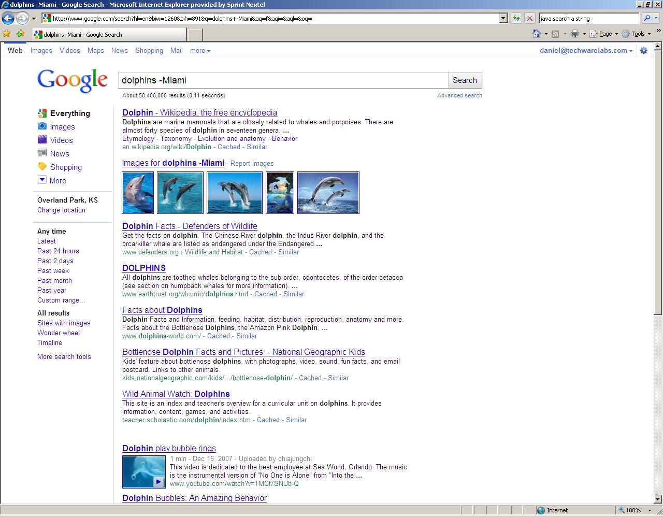Open Advanced search link
Viewport: 663px width, 517px height.
coord(459,95)
